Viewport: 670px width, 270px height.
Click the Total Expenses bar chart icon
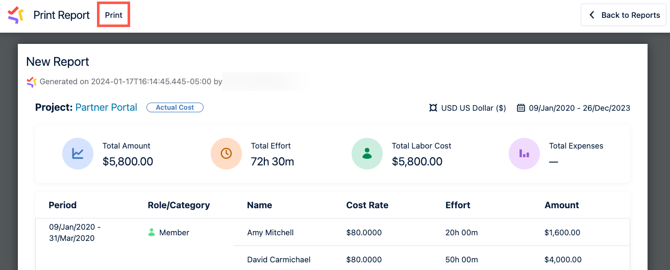click(524, 154)
